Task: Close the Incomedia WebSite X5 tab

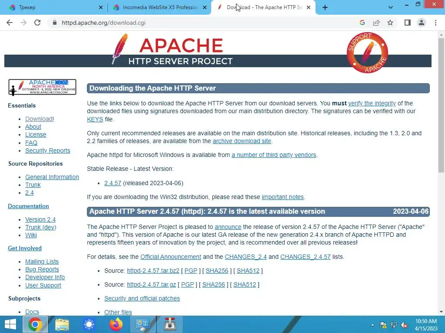Action: coord(205,7)
